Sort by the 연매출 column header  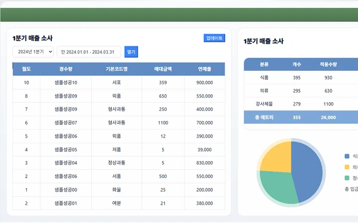(204, 69)
